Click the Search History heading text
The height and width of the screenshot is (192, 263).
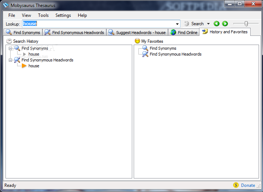point(26,41)
